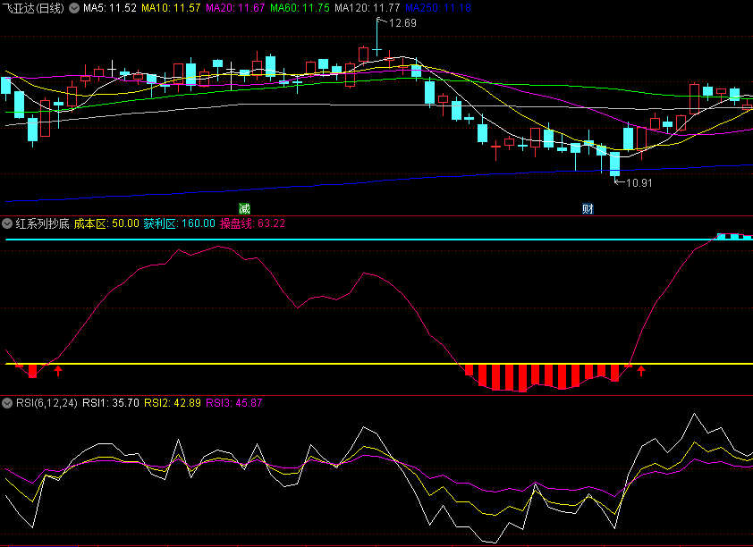Select the 飞亚达(日线) chart title
Screen dimensions: 753x547
tap(33, 8)
